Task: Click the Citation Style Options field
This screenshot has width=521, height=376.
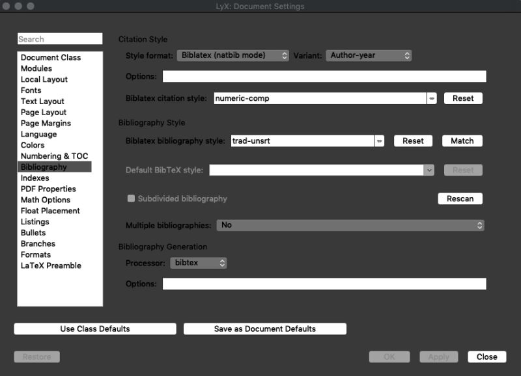Action: [x=325, y=76]
